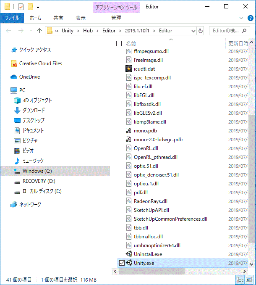Toggle the select-all header checkbox

(x=119, y=44)
